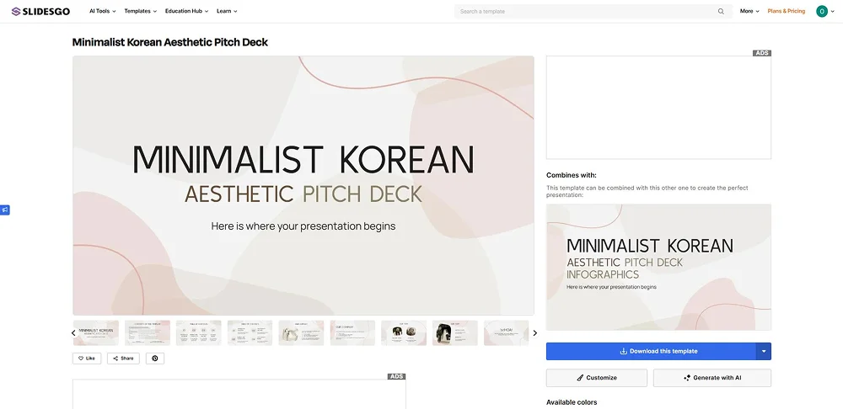Expand the More dropdown

pos(749,11)
